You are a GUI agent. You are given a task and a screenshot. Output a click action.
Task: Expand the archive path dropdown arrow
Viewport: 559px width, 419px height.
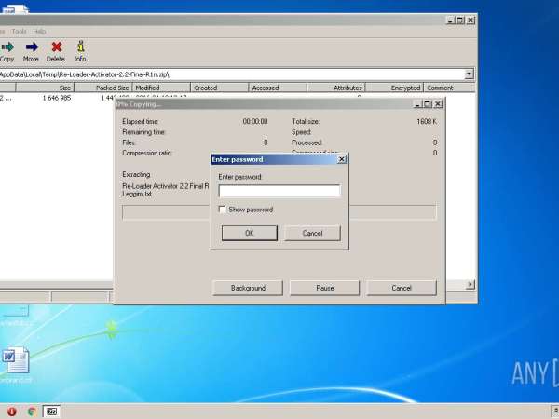point(470,74)
